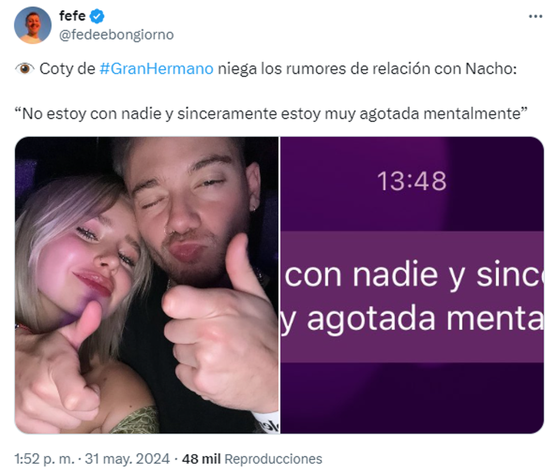Open the 1:52 p. m. timestamp link
Viewport: 556px width, 473px height.
click(44, 459)
